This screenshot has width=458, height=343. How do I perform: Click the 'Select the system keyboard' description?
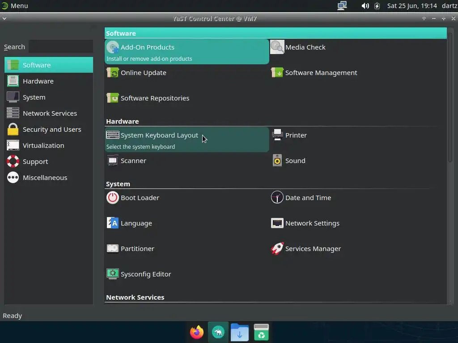pos(140,146)
